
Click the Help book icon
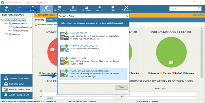[x=113, y=9]
